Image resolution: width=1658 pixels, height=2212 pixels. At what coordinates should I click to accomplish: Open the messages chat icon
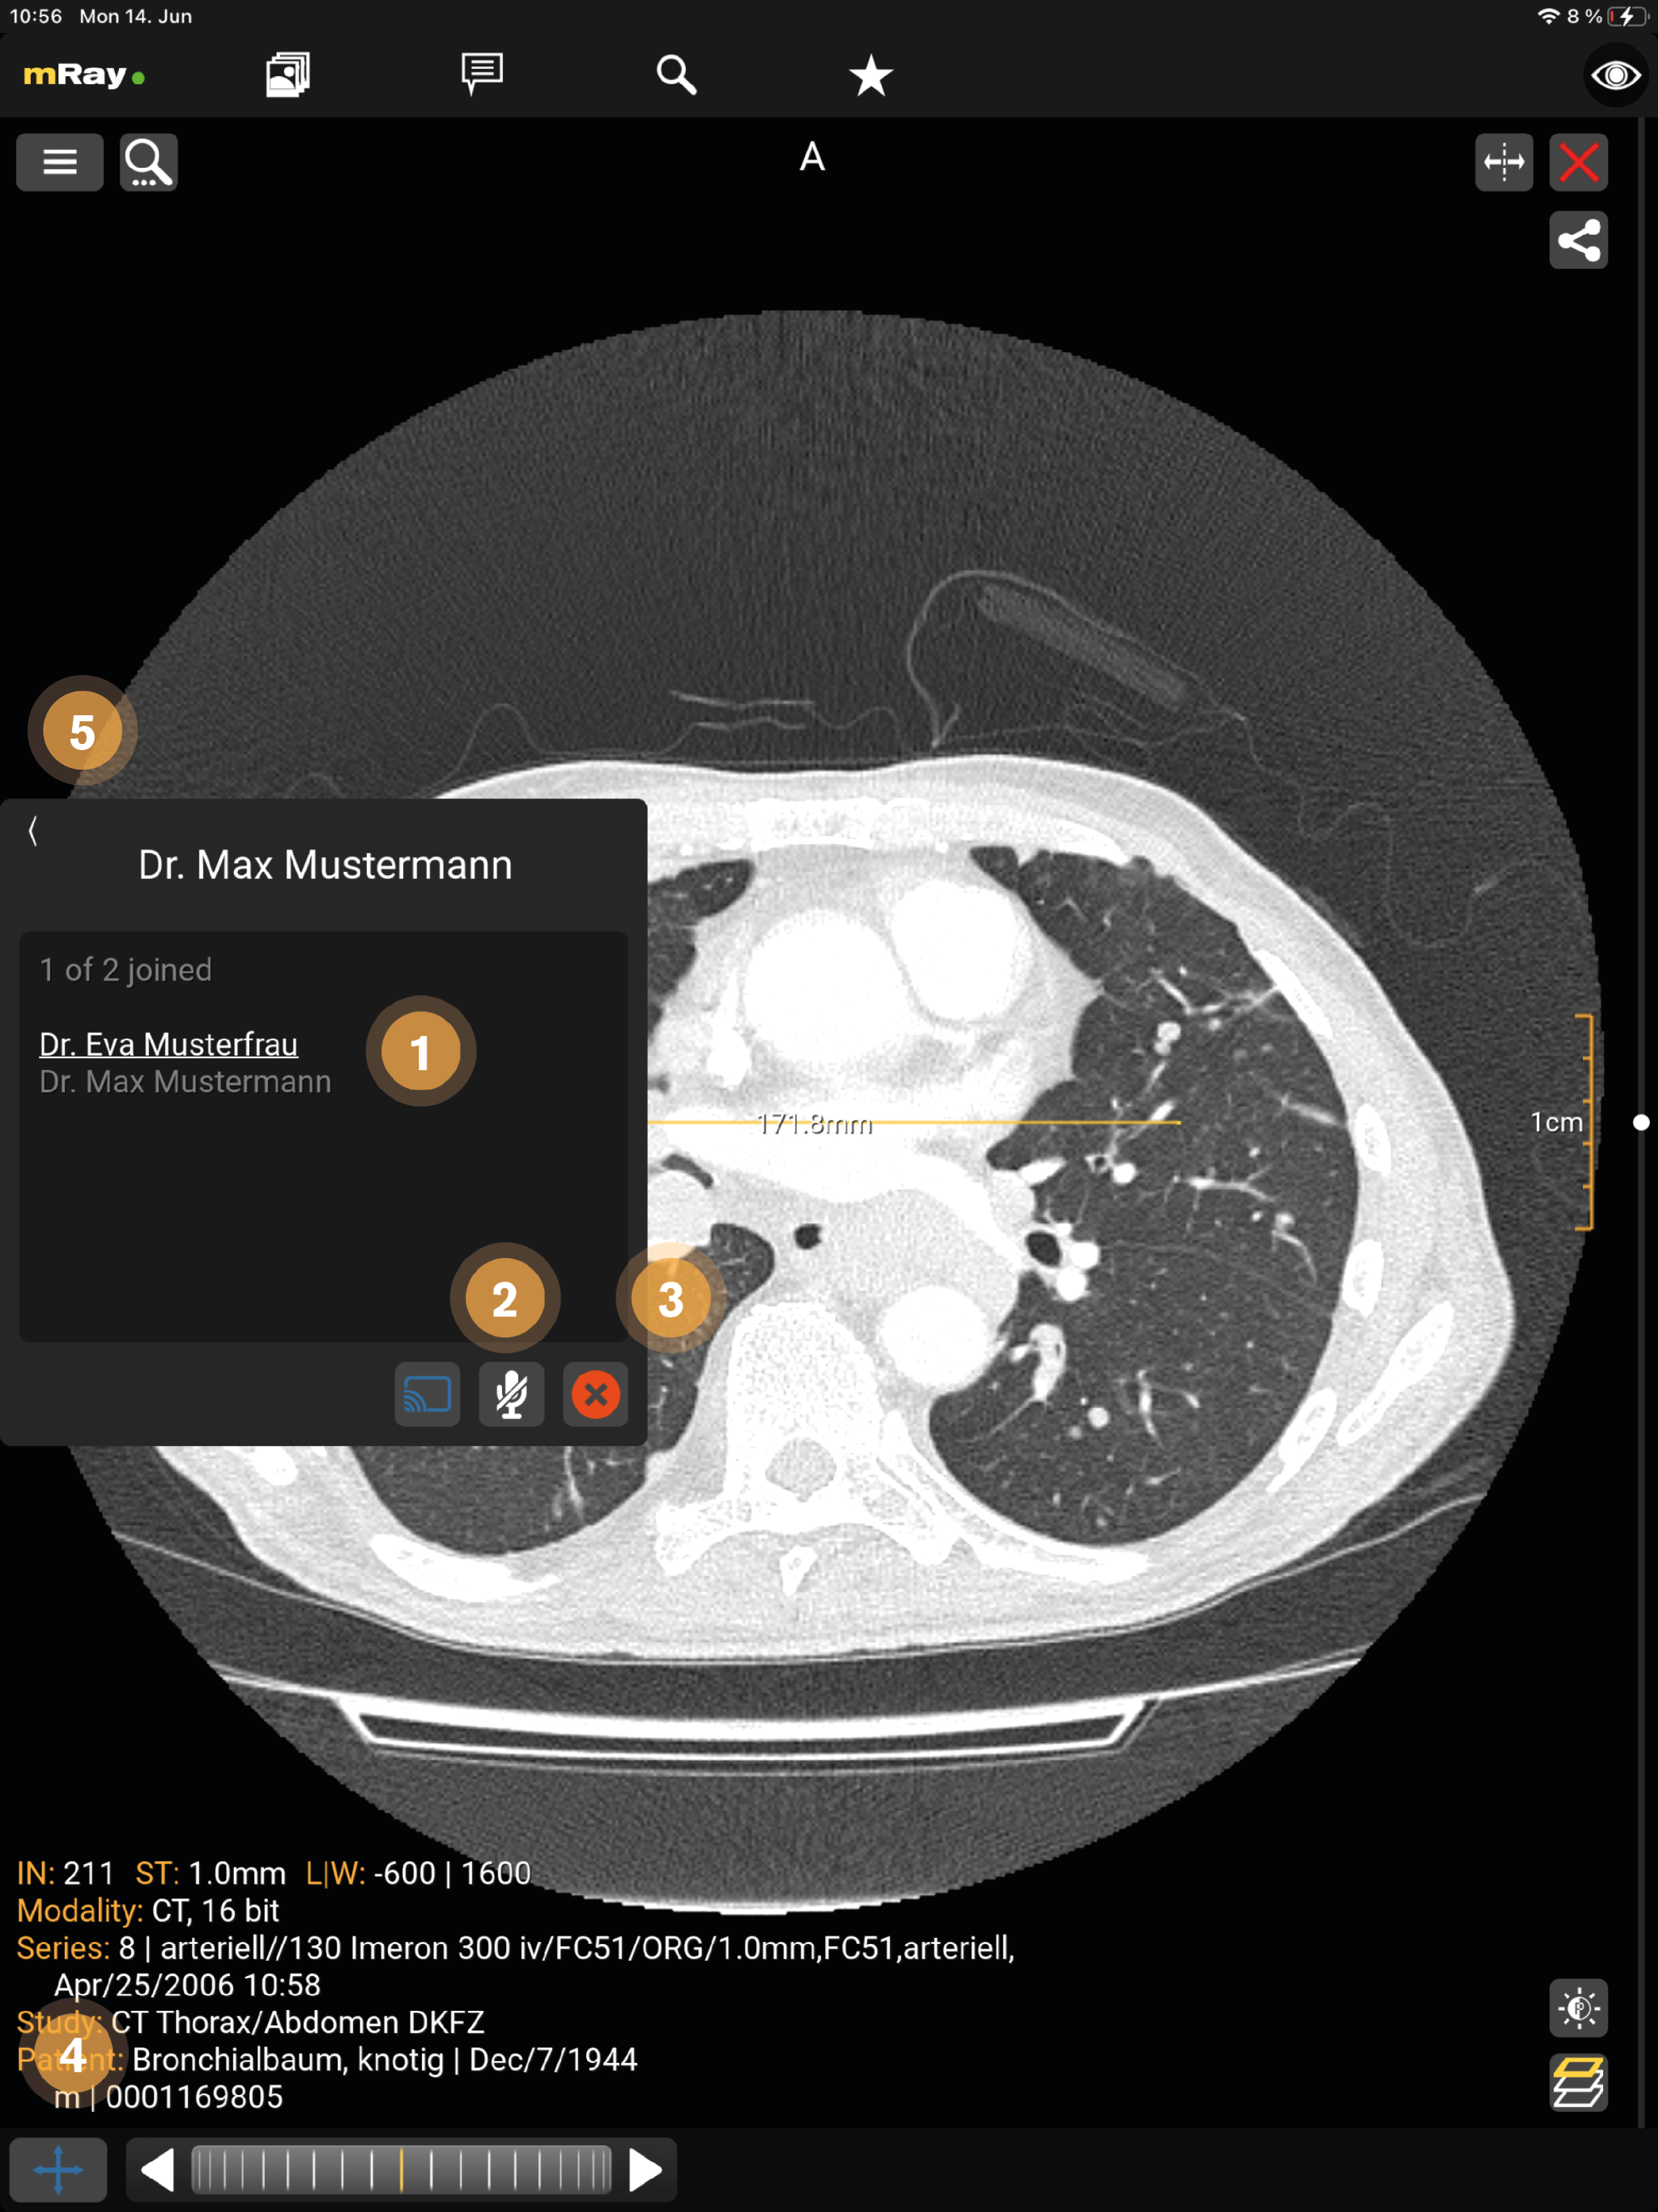[482, 75]
